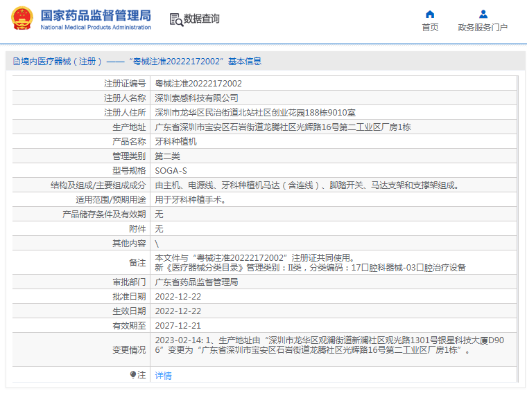The height and width of the screenshot is (393, 527).
Task: Click the document icon before 境内医疗器械
Action: 16,62
